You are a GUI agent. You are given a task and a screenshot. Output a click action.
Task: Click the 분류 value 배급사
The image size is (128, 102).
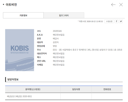[x=56, y=39]
